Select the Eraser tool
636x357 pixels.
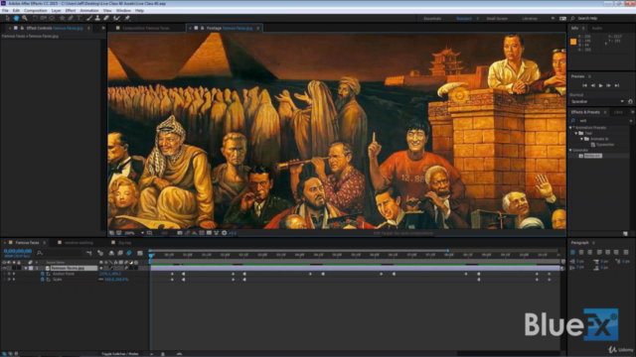(x=106, y=18)
